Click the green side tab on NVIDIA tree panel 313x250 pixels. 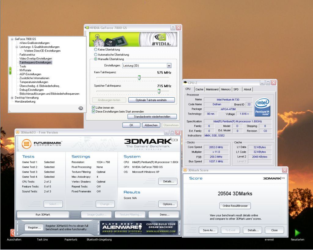pos(10,71)
